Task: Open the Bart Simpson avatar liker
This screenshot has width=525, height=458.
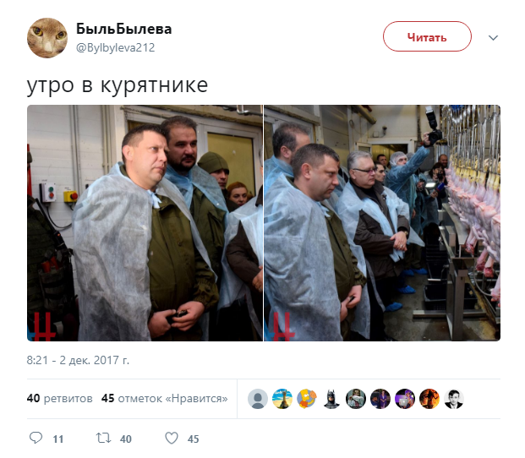Action: click(x=307, y=399)
